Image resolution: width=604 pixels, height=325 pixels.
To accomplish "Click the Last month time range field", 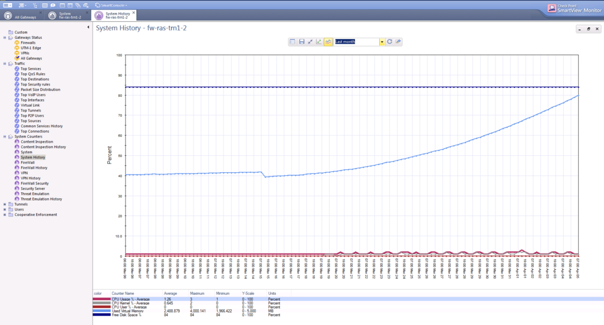I will 357,42.
